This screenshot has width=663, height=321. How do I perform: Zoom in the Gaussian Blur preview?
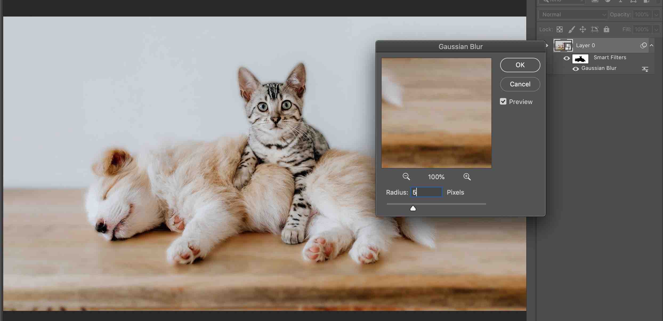467,176
